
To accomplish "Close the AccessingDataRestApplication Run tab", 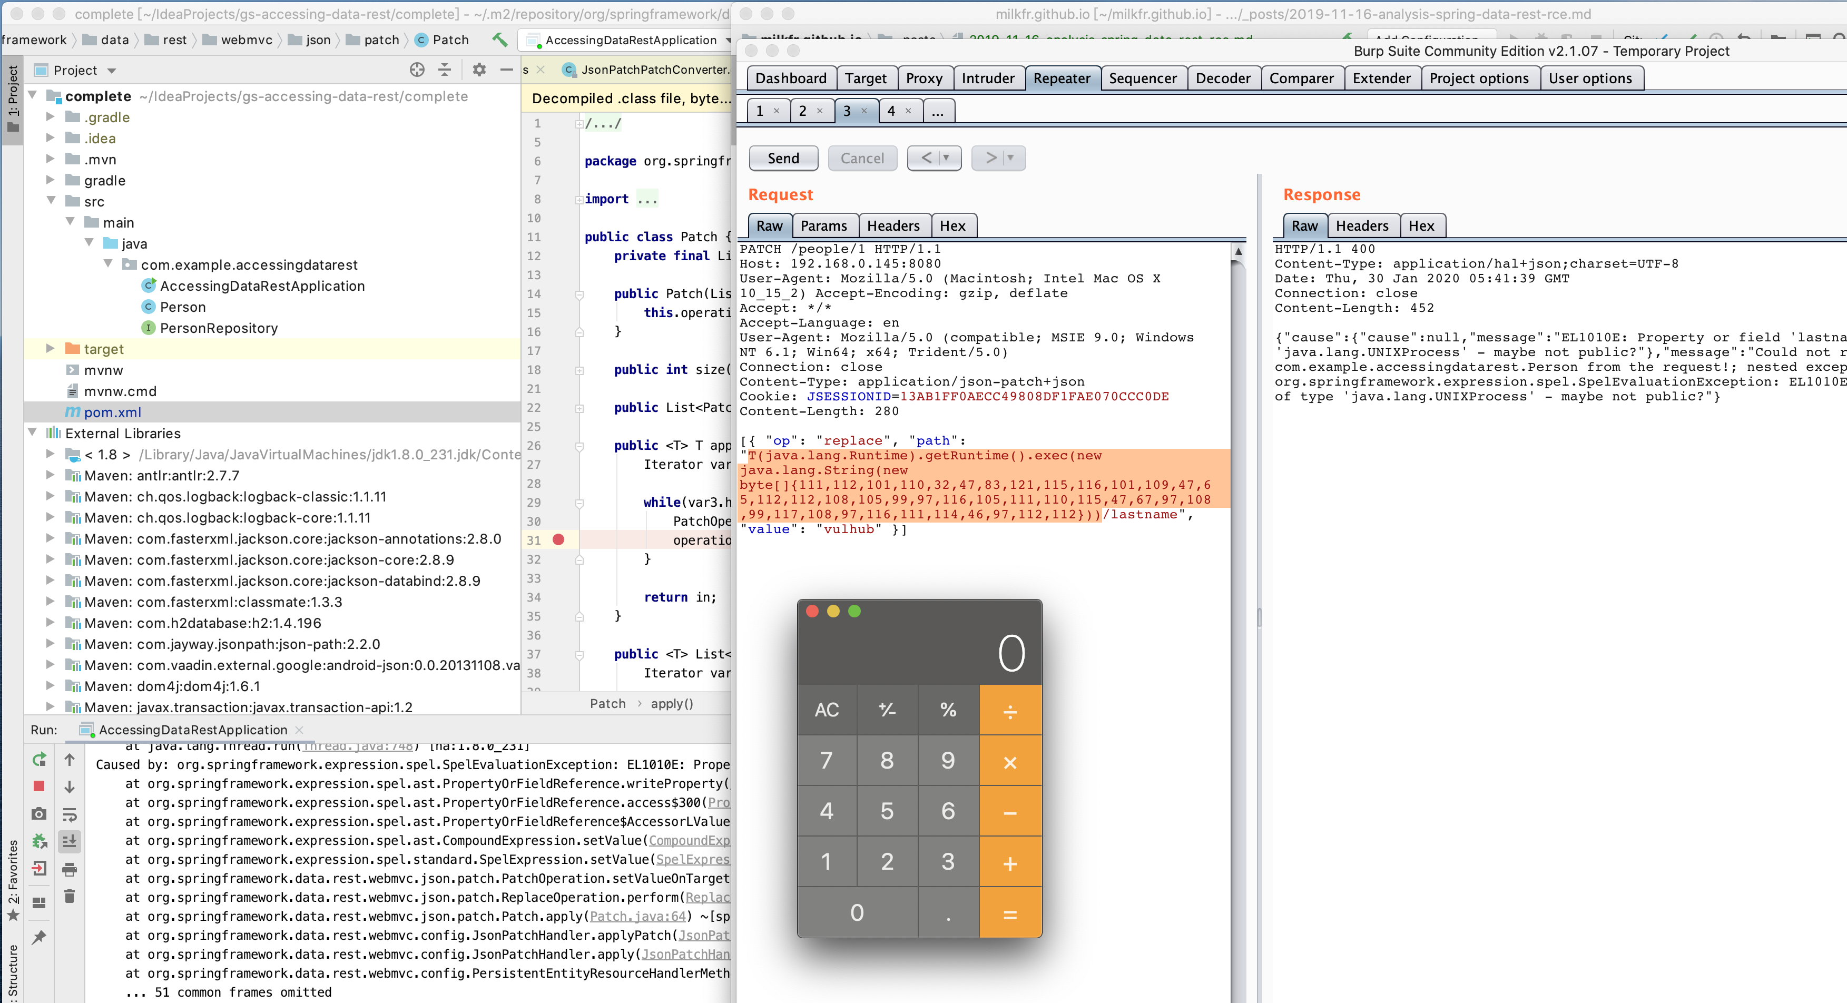I will (x=299, y=729).
